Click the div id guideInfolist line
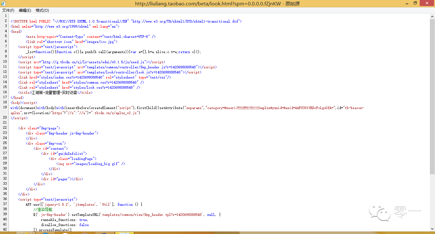 click(x=64, y=154)
